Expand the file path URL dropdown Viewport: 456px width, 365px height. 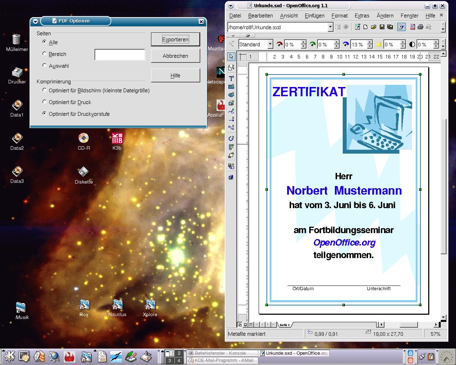[330, 27]
